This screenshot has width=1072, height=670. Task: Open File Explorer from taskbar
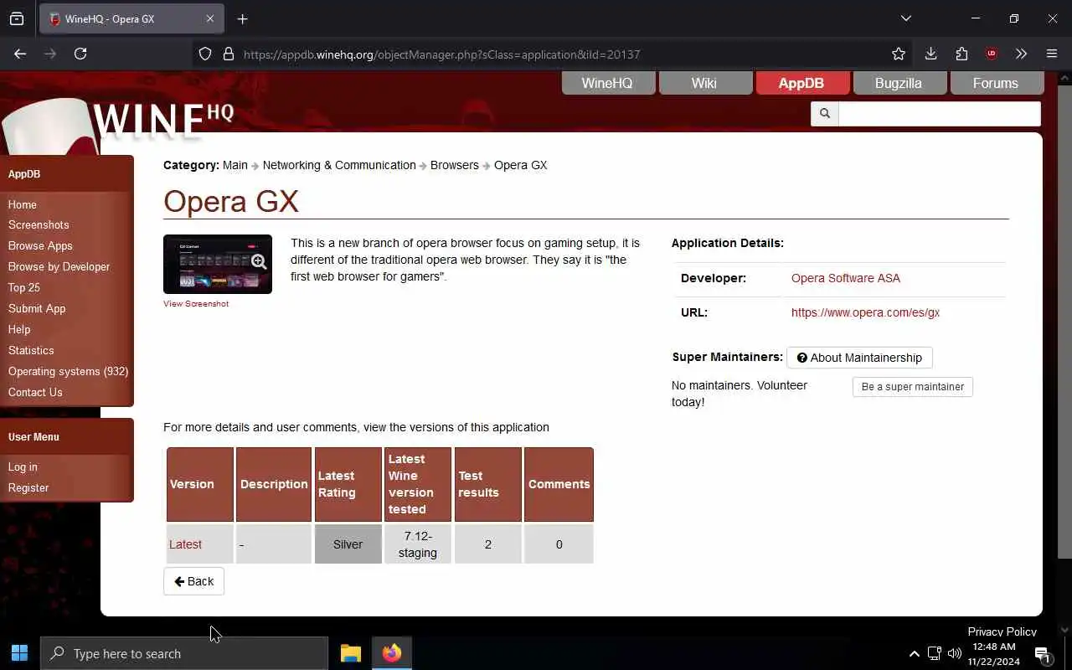point(351,653)
